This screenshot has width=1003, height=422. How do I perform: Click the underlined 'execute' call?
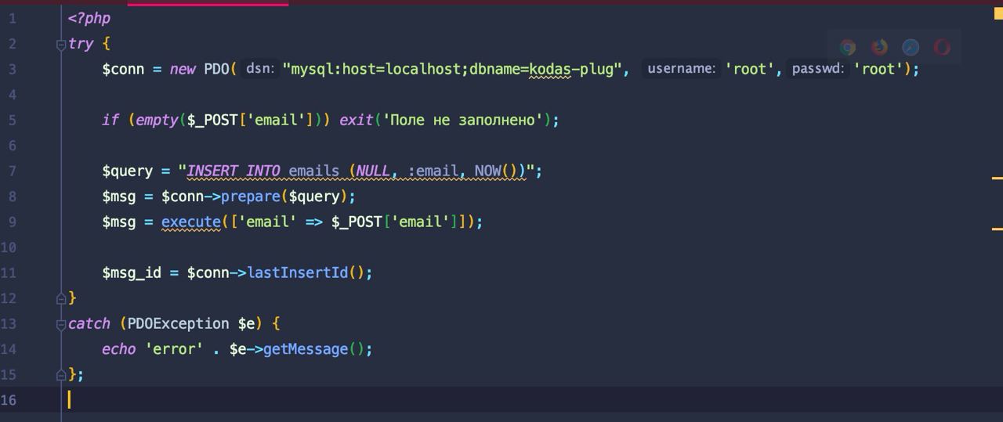pyautogui.click(x=191, y=222)
